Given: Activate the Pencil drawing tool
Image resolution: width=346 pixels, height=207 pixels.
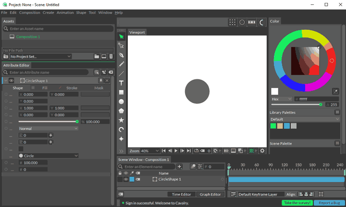Looking at the screenshot, I should (x=122, y=64).
